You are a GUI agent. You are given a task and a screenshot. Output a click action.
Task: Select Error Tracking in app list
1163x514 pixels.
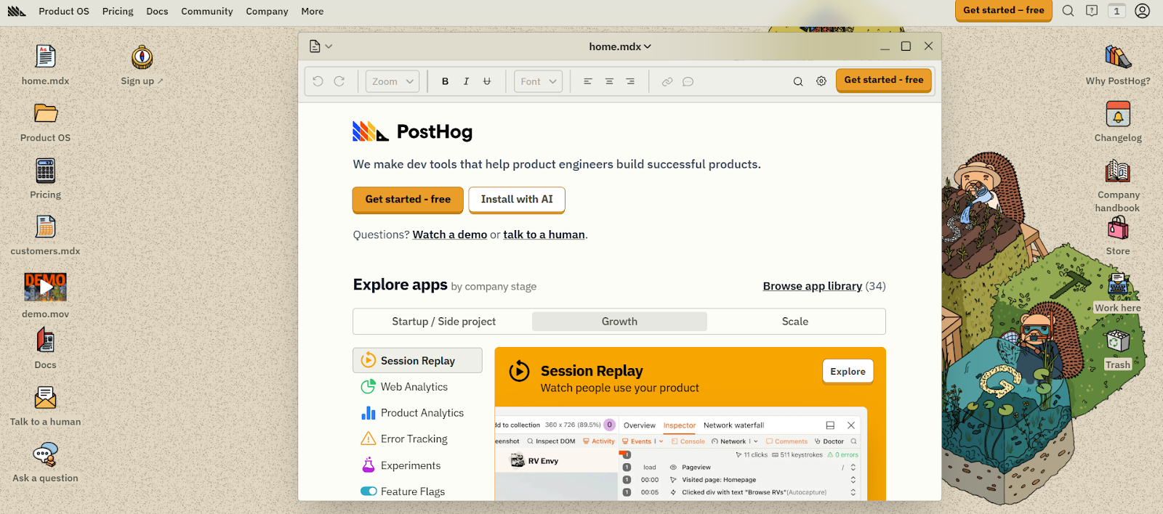(x=417, y=439)
